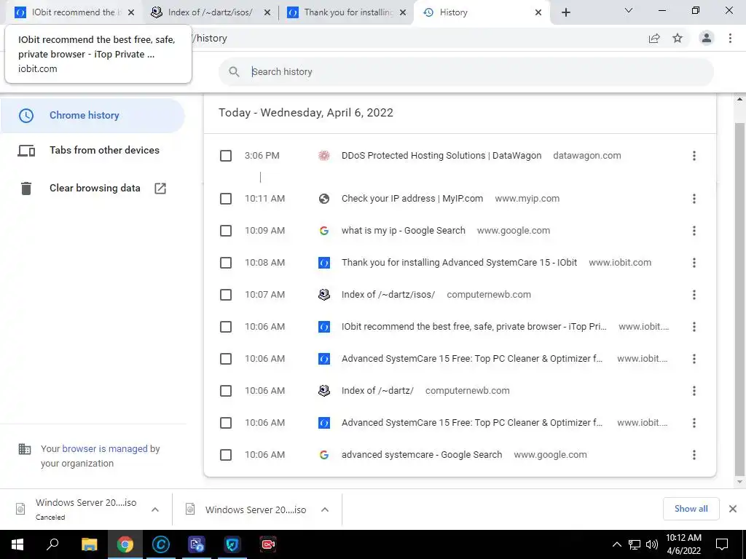Image resolution: width=746 pixels, height=559 pixels.
Task: Close the Thank you for installing tab
Action: [x=403, y=12]
